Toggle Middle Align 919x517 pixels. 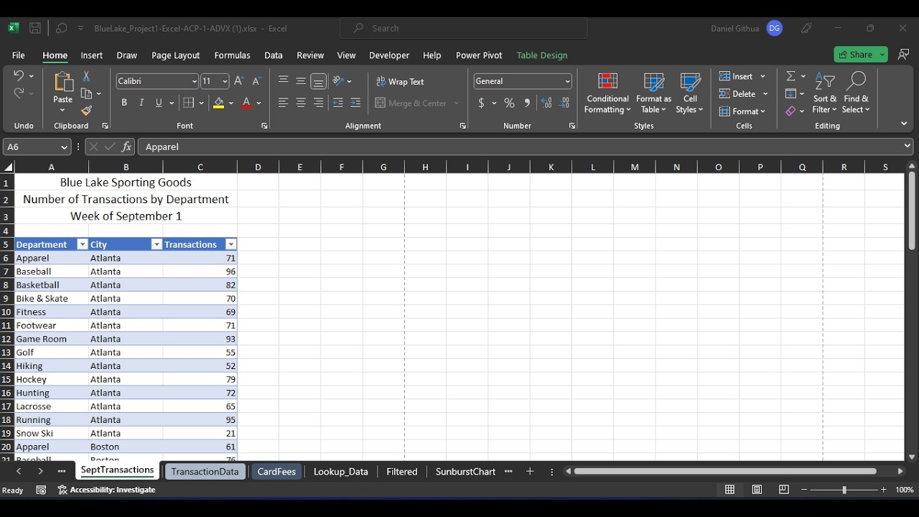[x=301, y=81]
